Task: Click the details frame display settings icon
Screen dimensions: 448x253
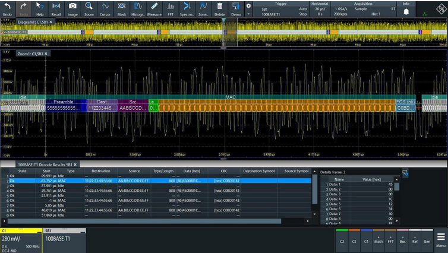Action: tap(405, 173)
